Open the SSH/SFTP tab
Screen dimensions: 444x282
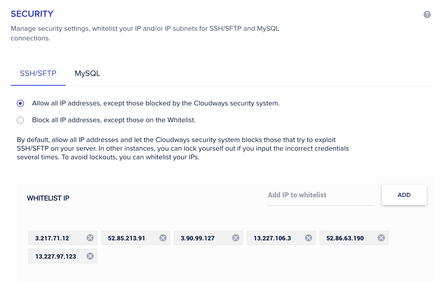coord(38,73)
